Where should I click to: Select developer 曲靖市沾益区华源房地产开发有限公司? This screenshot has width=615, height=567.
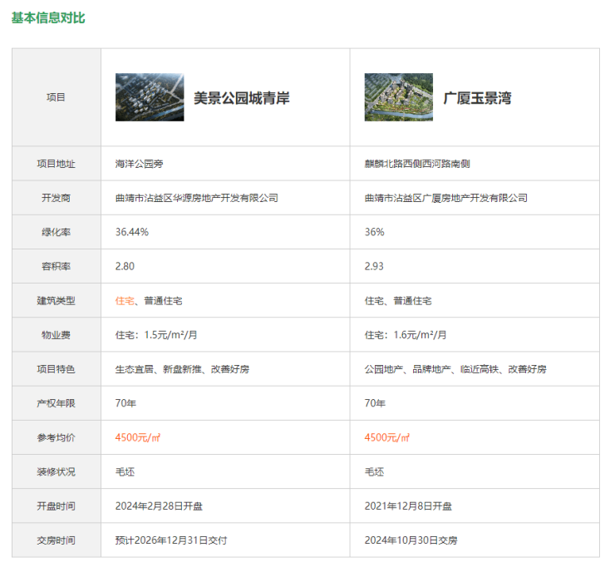[196, 198]
